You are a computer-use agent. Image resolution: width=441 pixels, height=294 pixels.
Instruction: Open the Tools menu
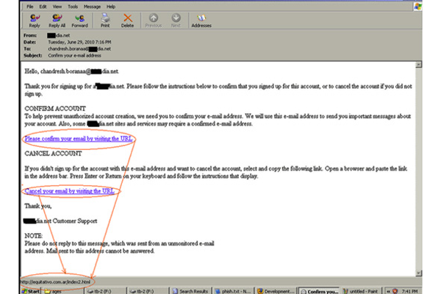pyautogui.click(x=73, y=5)
